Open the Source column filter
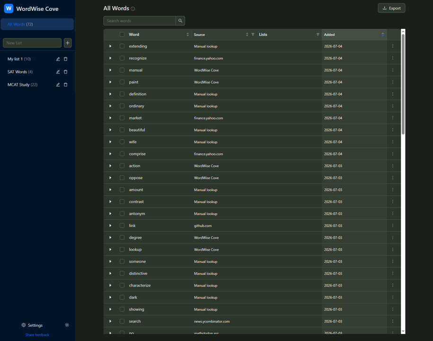 [x=253, y=35]
